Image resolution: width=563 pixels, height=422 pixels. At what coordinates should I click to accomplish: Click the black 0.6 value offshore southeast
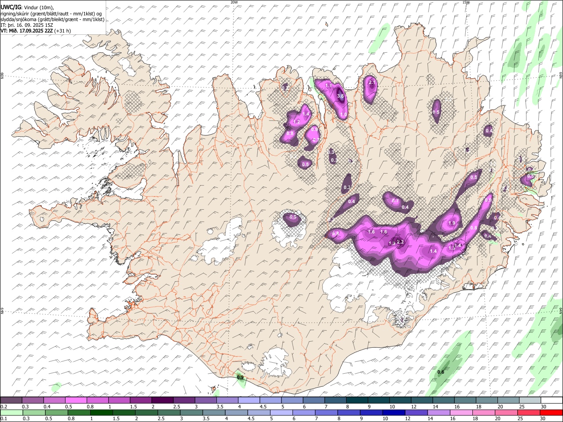441,372
